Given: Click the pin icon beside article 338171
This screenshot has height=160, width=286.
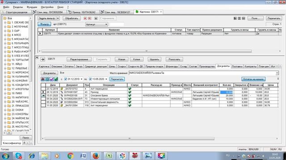Looking at the screenshot, I should tap(43, 59).
